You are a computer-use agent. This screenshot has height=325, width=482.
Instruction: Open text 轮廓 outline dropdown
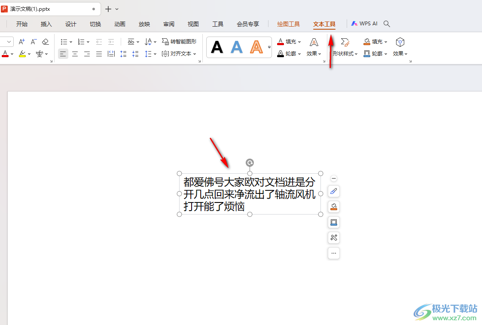289,54
